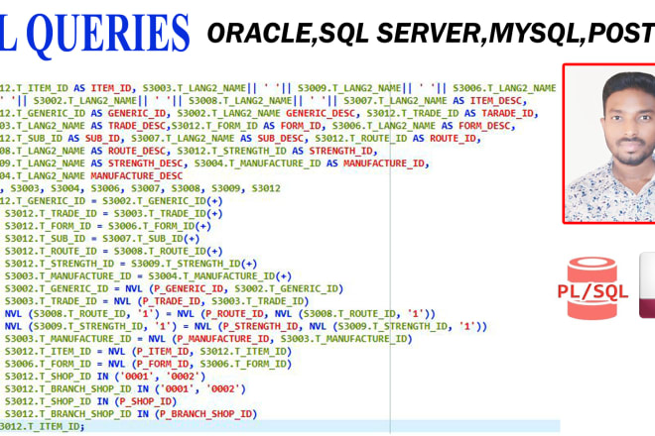
Task: Click the highlighted last line ending T_ITEM_ID;
Action: [x=280, y=426]
